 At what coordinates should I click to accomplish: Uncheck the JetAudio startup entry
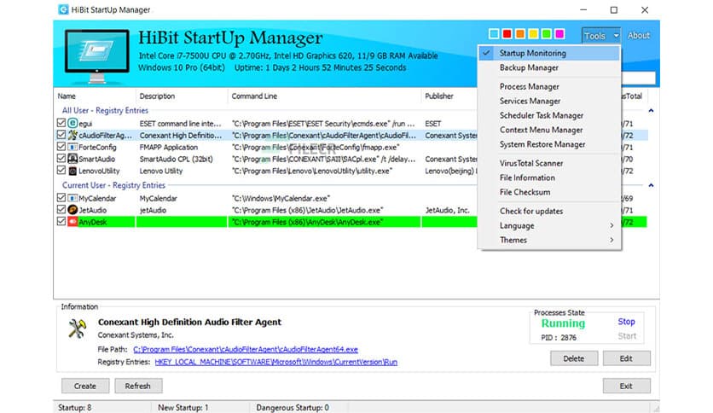[x=61, y=209]
